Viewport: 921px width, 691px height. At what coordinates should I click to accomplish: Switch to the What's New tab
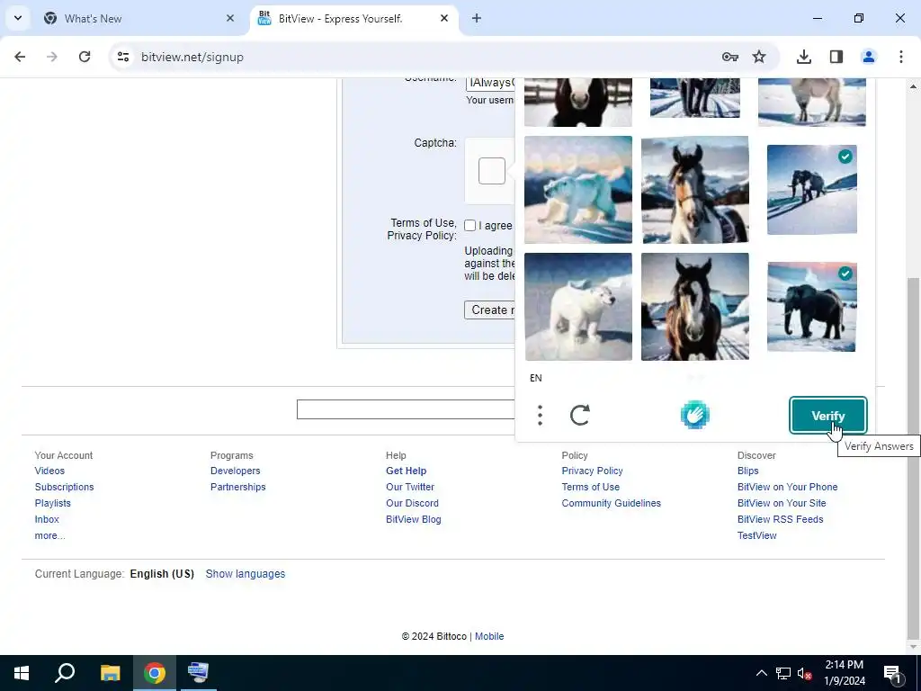pos(139,18)
